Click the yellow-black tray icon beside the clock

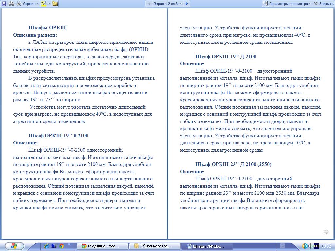tap(317, 246)
